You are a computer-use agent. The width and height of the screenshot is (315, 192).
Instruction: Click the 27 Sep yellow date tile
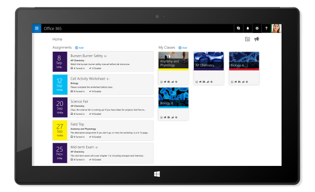(x=60, y=130)
